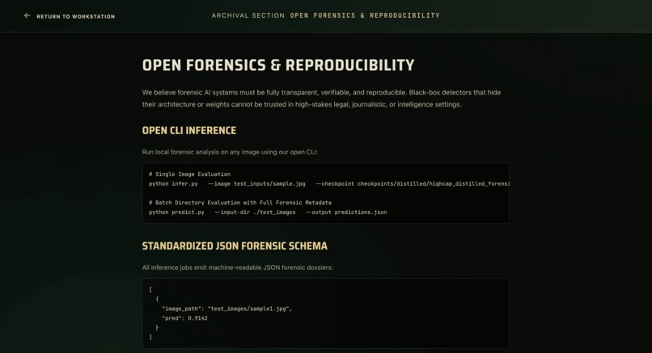This screenshot has height=353, width=652.
Task: Click the "image_path" JSON line
Action: [x=227, y=309]
